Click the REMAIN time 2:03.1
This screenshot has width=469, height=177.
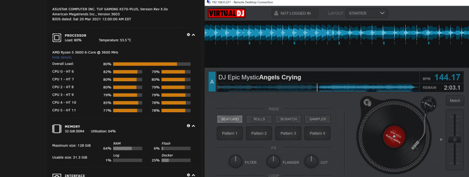point(452,88)
